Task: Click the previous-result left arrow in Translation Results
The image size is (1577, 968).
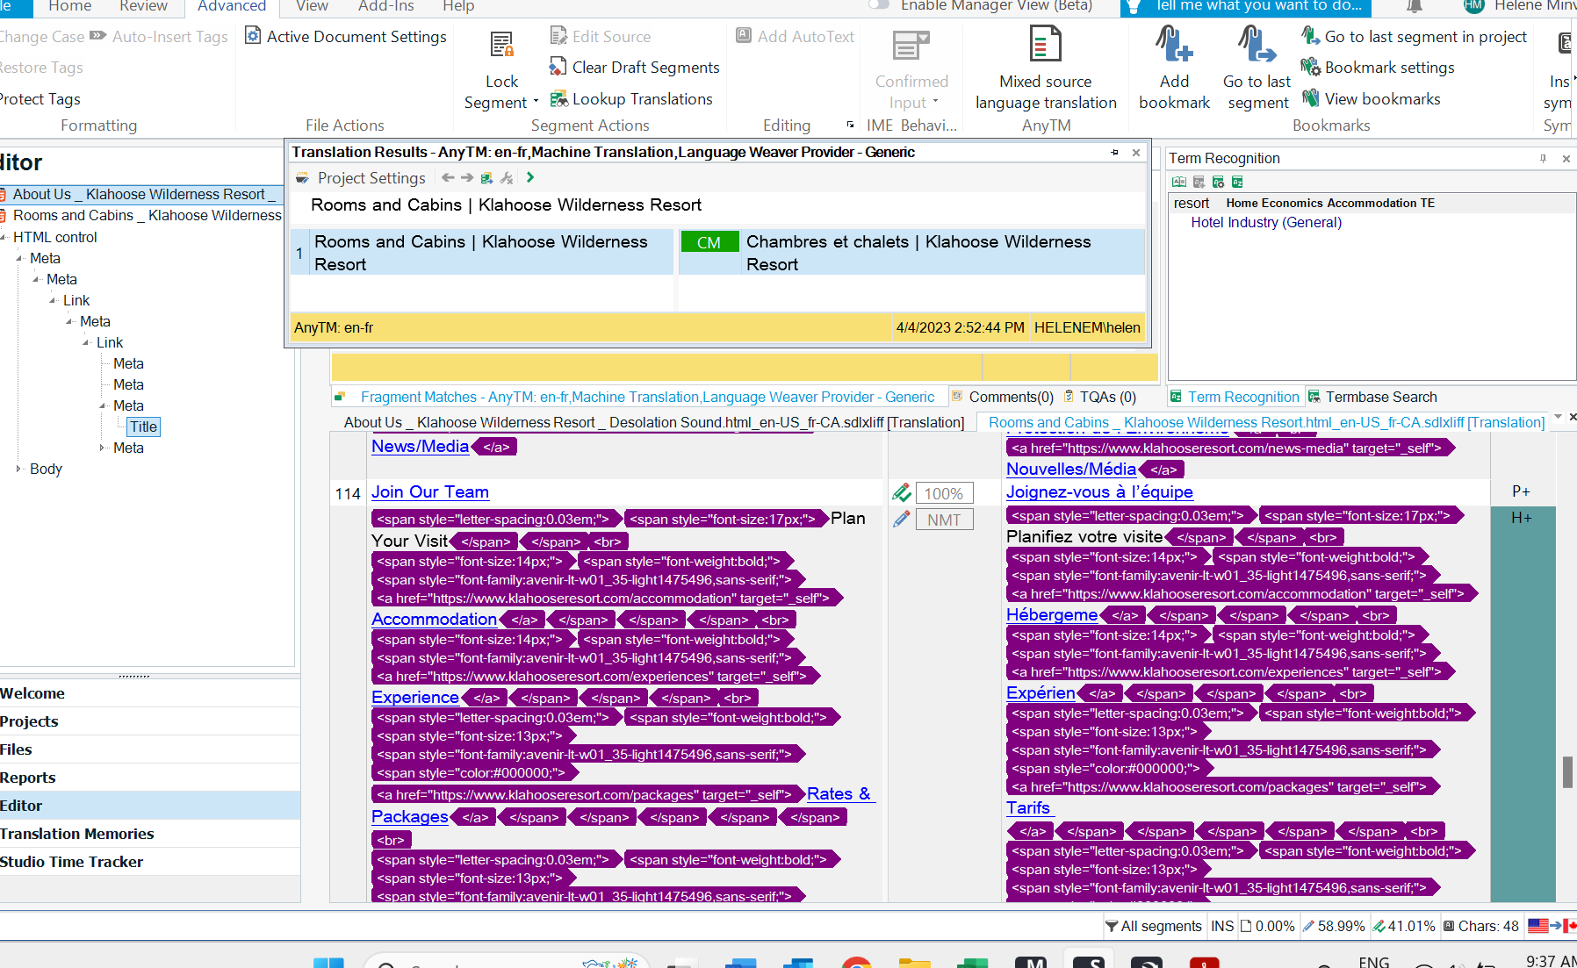Action: (x=448, y=177)
